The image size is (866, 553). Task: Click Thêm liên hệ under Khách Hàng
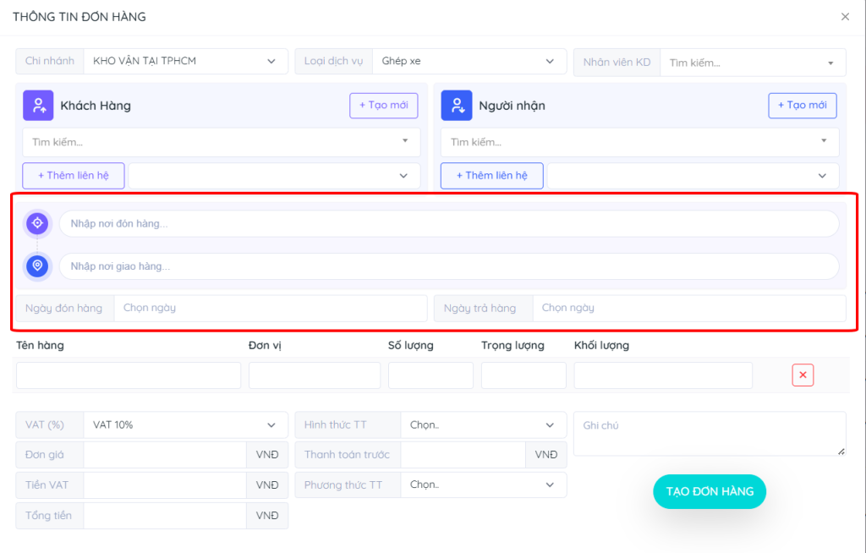coord(74,176)
